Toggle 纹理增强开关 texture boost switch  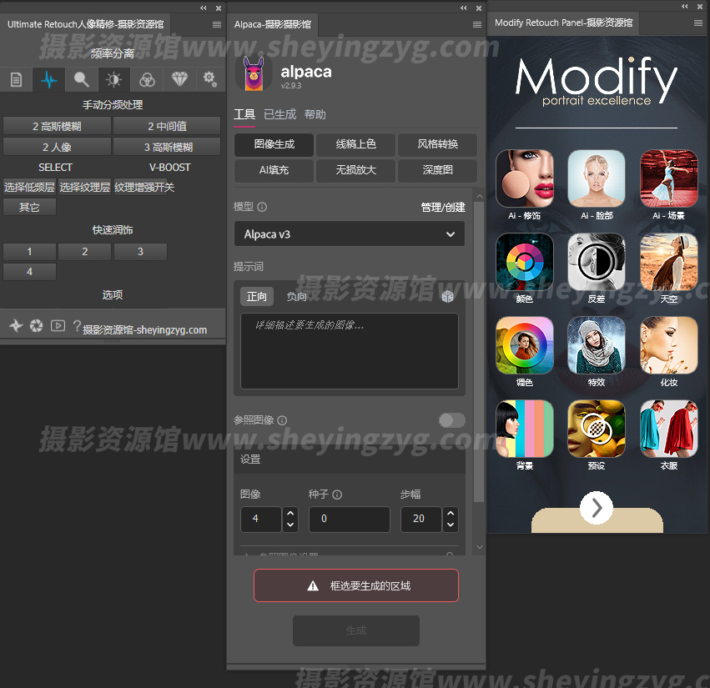click(144, 188)
